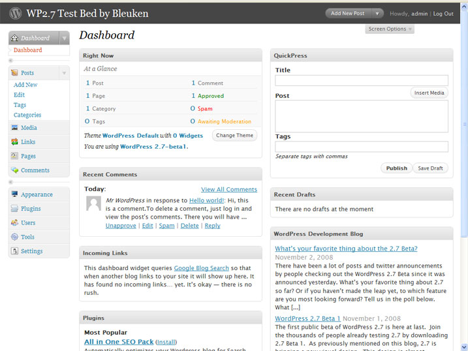
Task: Click the Links icon in sidebar
Action: [x=14, y=142]
